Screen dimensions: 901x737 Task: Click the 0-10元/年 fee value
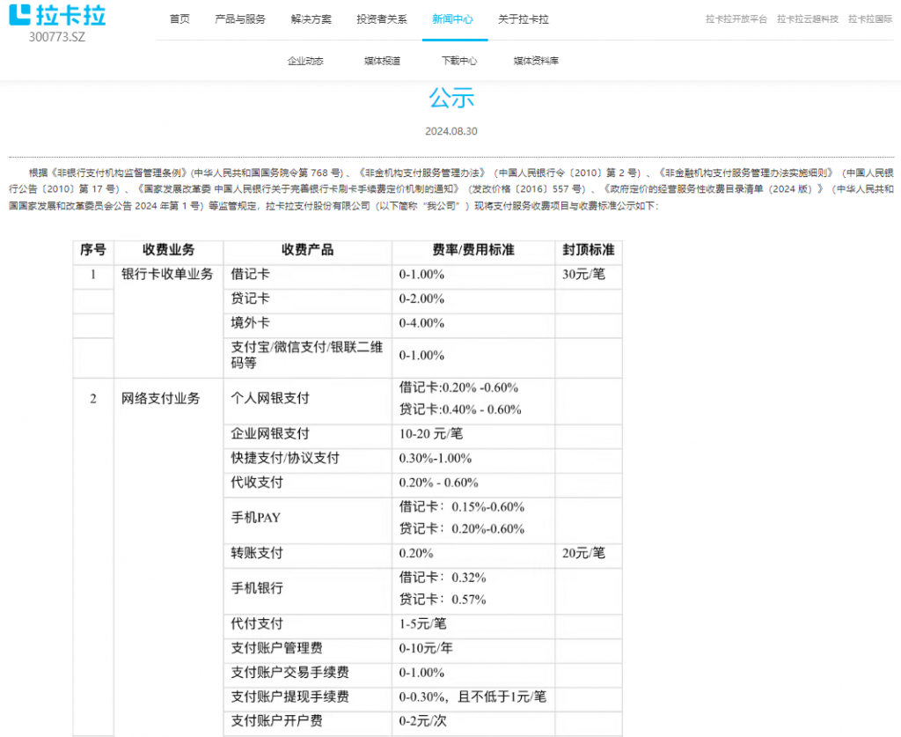[x=426, y=648]
